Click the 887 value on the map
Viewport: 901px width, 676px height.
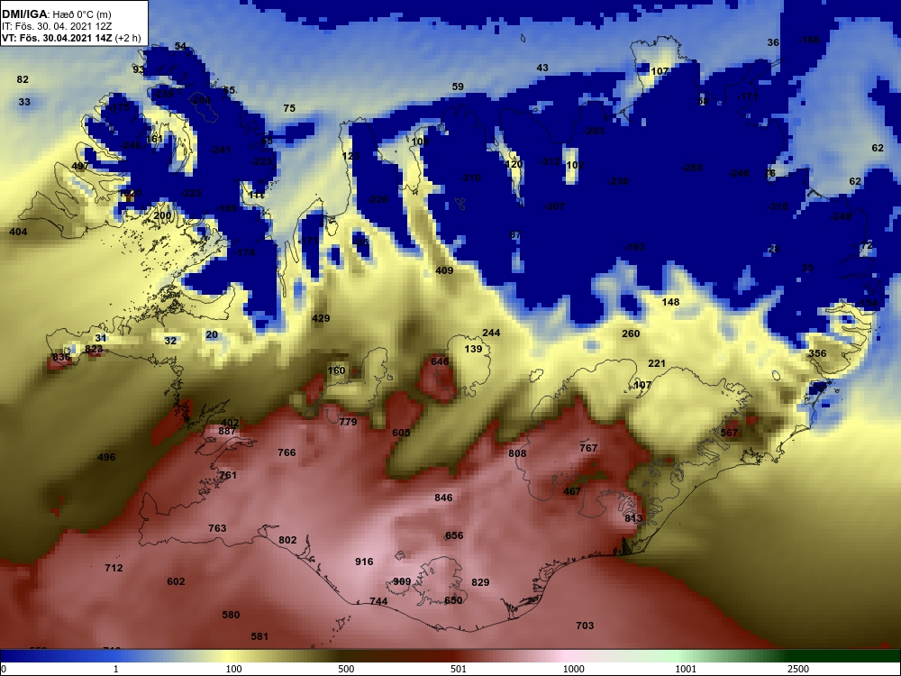tap(228, 431)
